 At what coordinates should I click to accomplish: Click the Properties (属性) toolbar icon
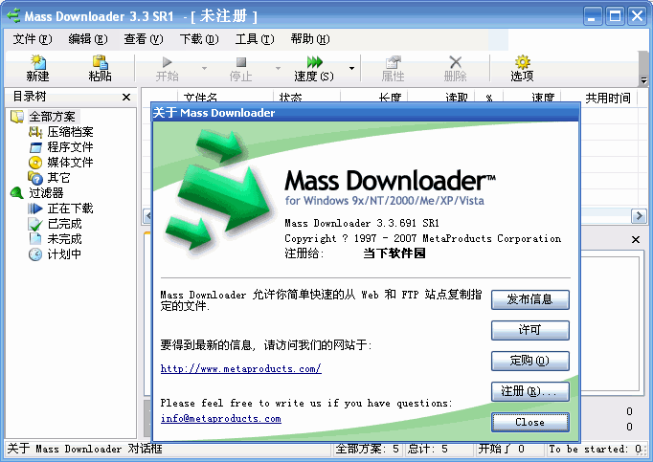[x=393, y=62]
